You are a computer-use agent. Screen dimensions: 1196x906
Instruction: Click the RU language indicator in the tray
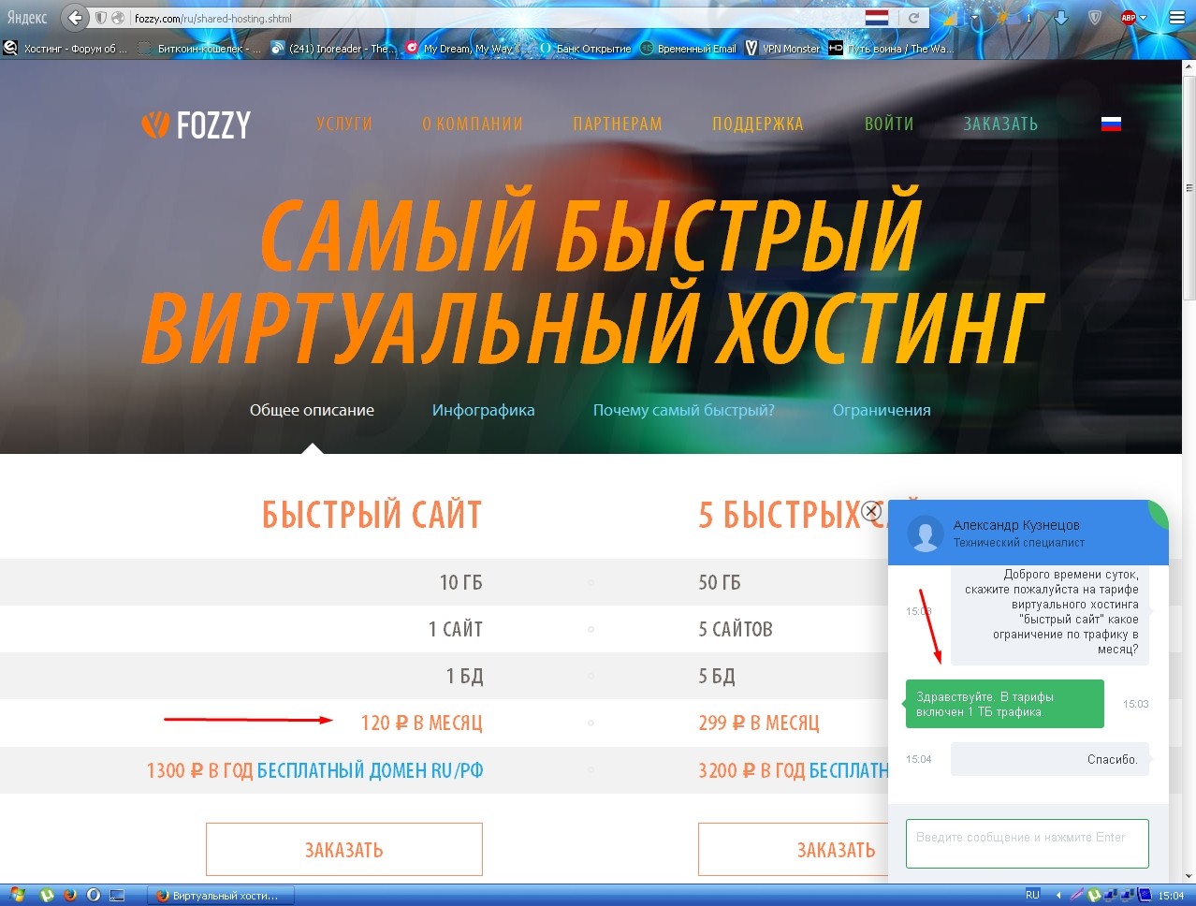1033,896
